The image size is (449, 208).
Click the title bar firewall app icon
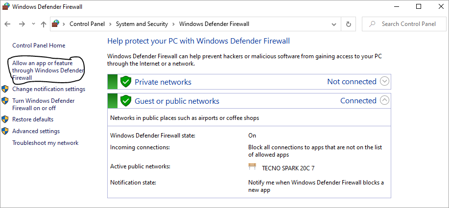tap(5, 6)
